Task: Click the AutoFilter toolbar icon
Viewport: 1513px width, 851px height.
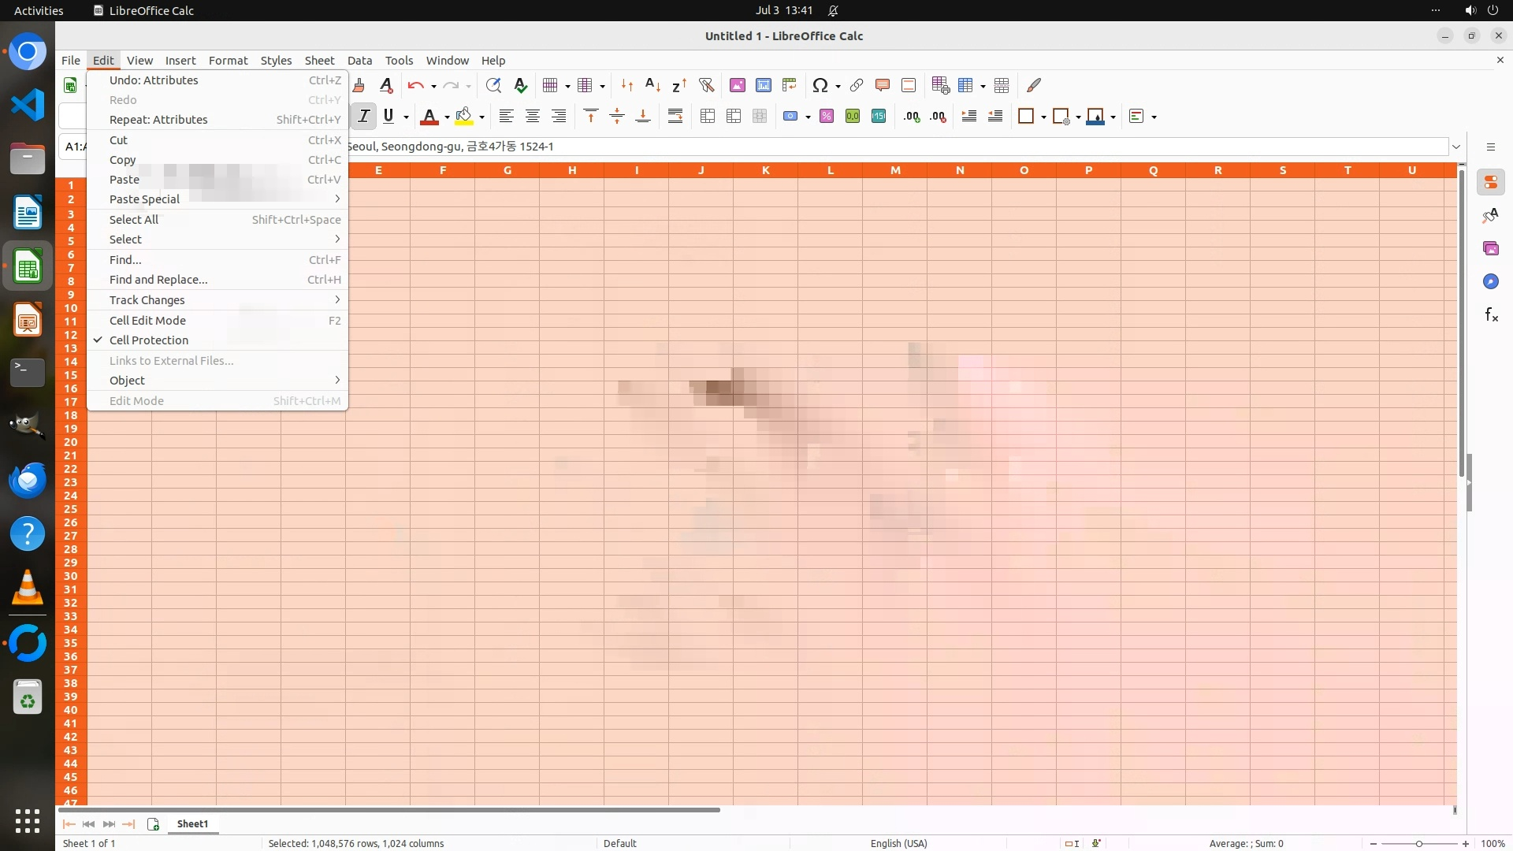Action: point(706,85)
